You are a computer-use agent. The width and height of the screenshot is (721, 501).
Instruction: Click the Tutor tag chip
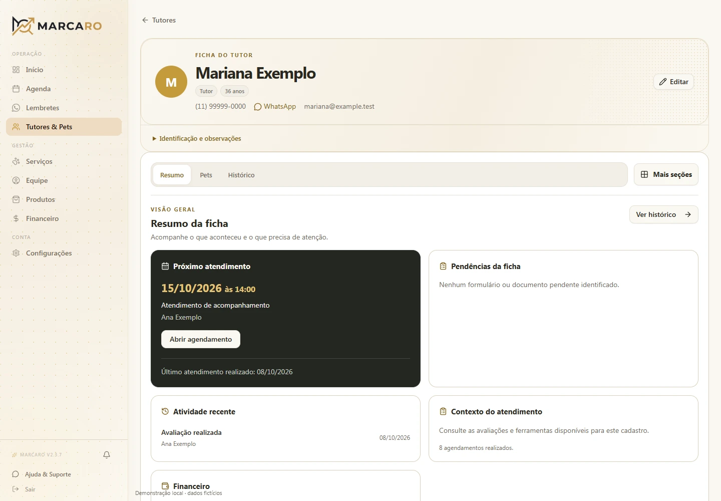click(206, 91)
